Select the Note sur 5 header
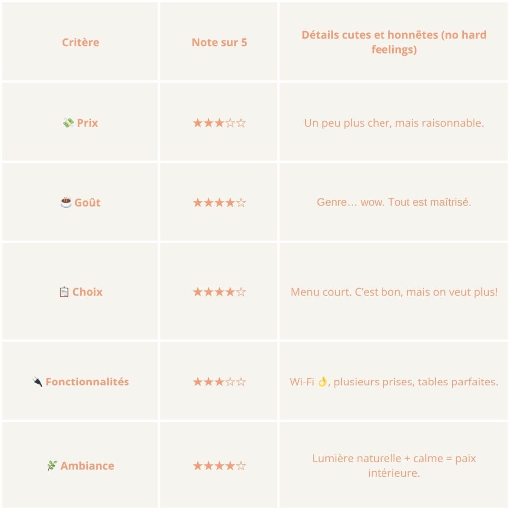Screen dimensions: 510x510 (x=219, y=42)
